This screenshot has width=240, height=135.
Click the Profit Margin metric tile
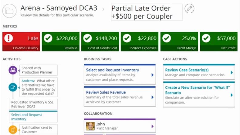pos(179,41)
